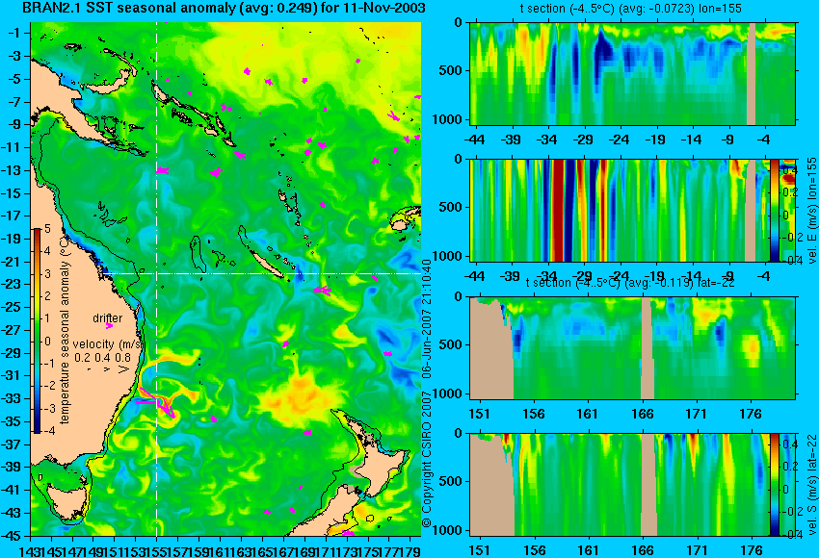
Task: Click the '0.2 0.4 0.8' velocity scale values
Action: coord(102,358)
